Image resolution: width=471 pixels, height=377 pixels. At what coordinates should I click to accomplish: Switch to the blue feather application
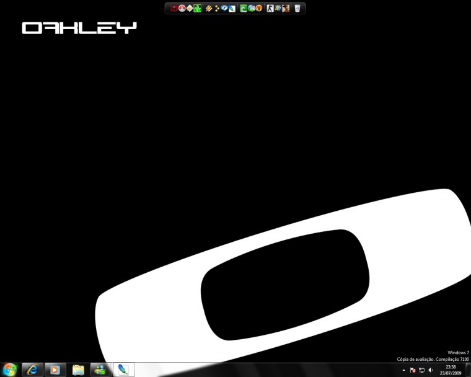123,370
